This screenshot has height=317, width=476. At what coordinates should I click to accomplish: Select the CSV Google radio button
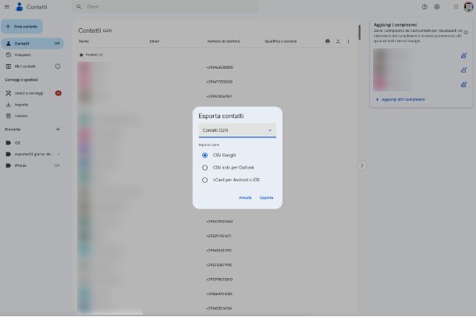point(204,155)
